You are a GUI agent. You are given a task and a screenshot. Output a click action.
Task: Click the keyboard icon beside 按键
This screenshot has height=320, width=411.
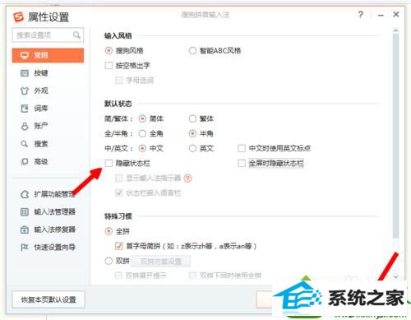tap(25, 73)
